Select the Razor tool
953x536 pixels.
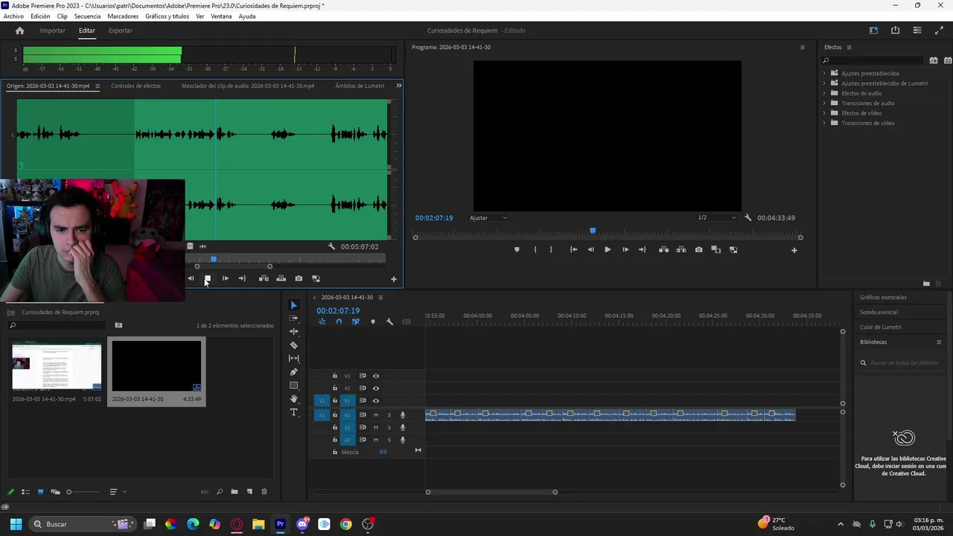(x=293, y=345)
